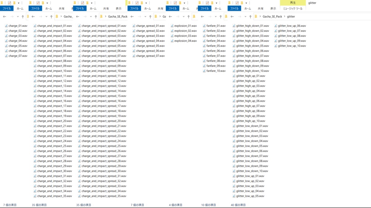Click the up arrow in the charge window
The image size is (371, 208).
23,17
